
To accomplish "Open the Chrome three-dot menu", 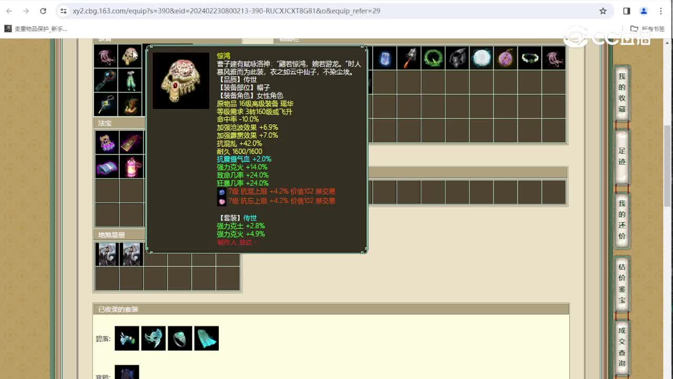I will click(661, 11).
